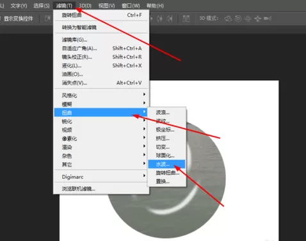The image size is (306, 241).
Task: Open the 文字(Y) menu
Action: pyautogui.click(x=19, y=6)
